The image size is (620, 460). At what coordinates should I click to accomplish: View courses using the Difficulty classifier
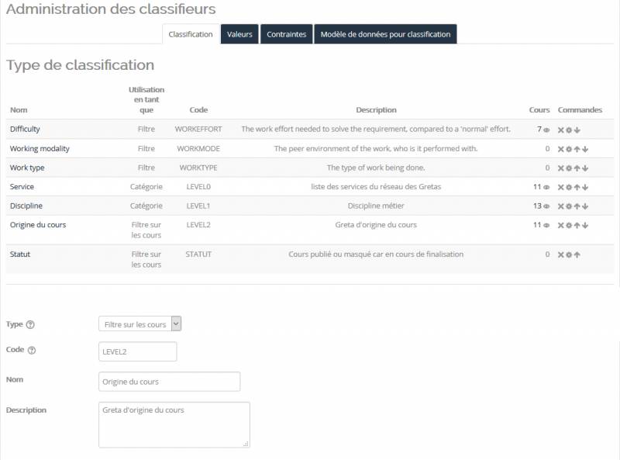[546, 130]
